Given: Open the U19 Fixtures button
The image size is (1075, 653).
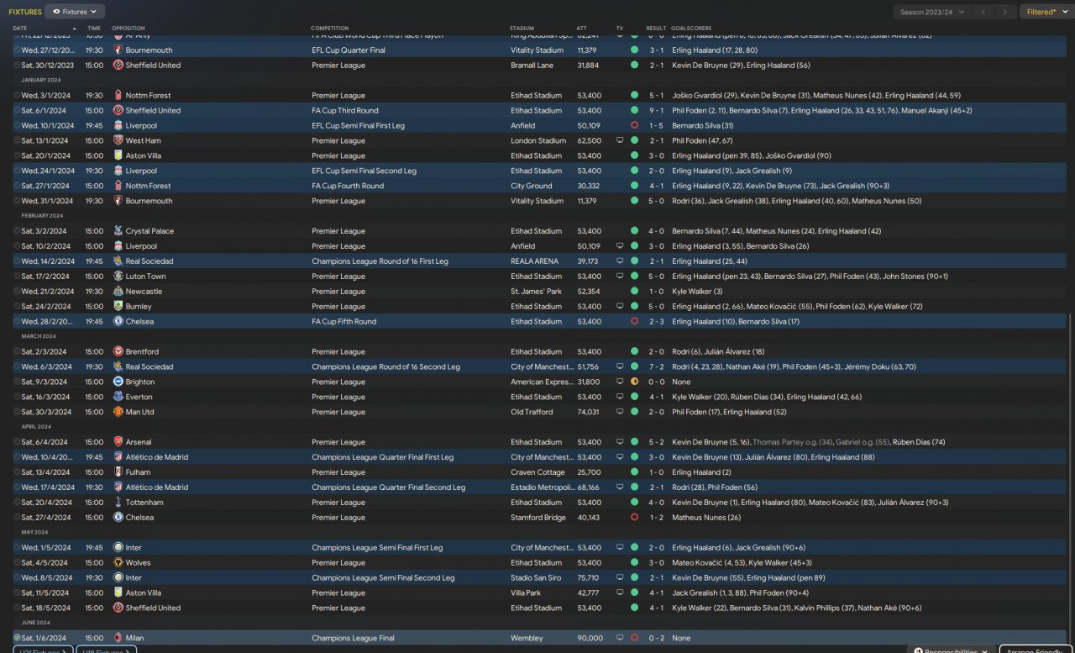Looking at the screenshot, I should pos(107,650).
